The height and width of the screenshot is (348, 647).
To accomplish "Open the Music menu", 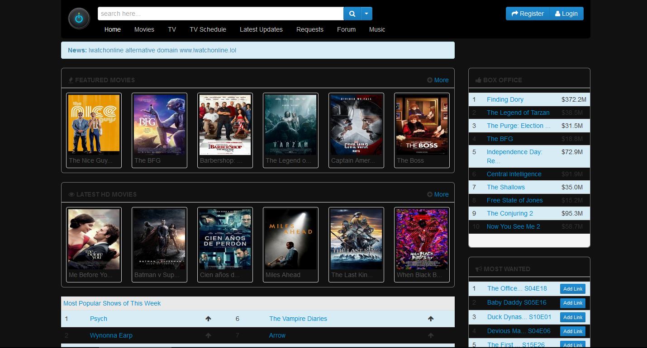I will click(x=377, y=29).
